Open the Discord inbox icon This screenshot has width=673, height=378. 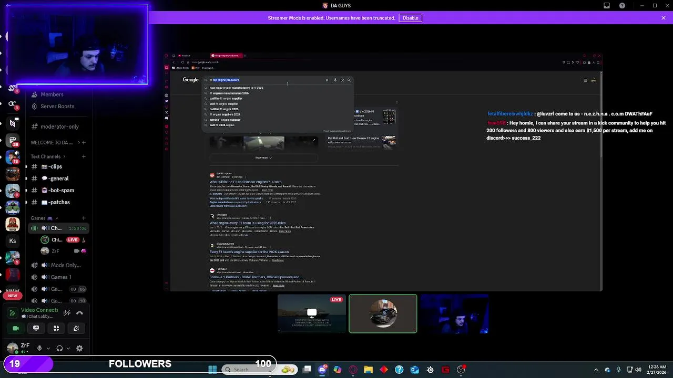(x=607, y=6)
